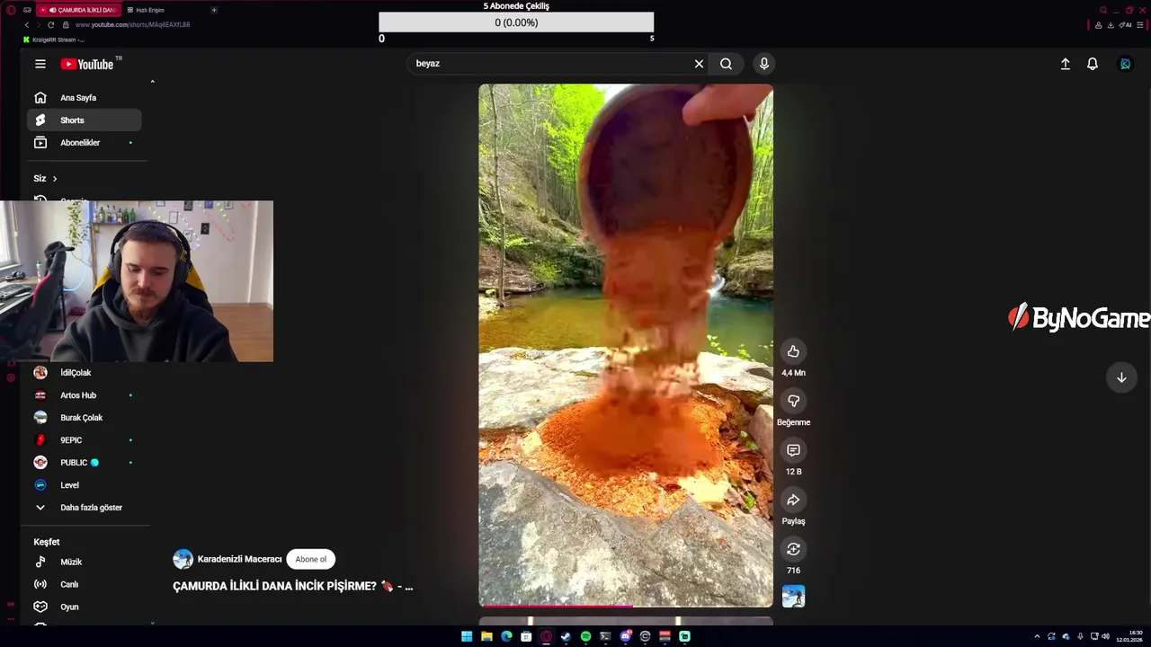The height and width of the screenshot is (647, 1151).
Task: Open Spotify from the taskbar
Action: click(585, 636)
